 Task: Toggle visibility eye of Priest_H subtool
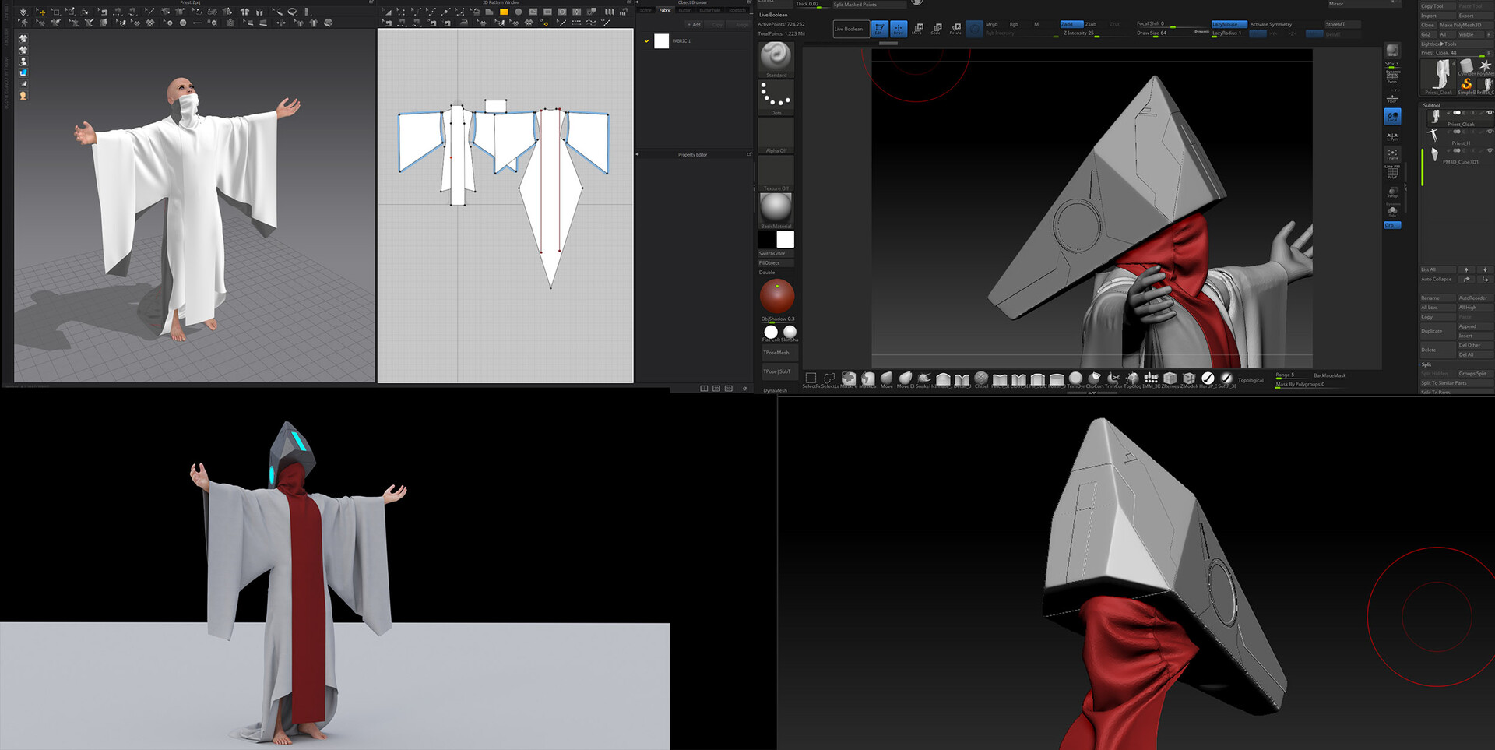coord(1490,132)
